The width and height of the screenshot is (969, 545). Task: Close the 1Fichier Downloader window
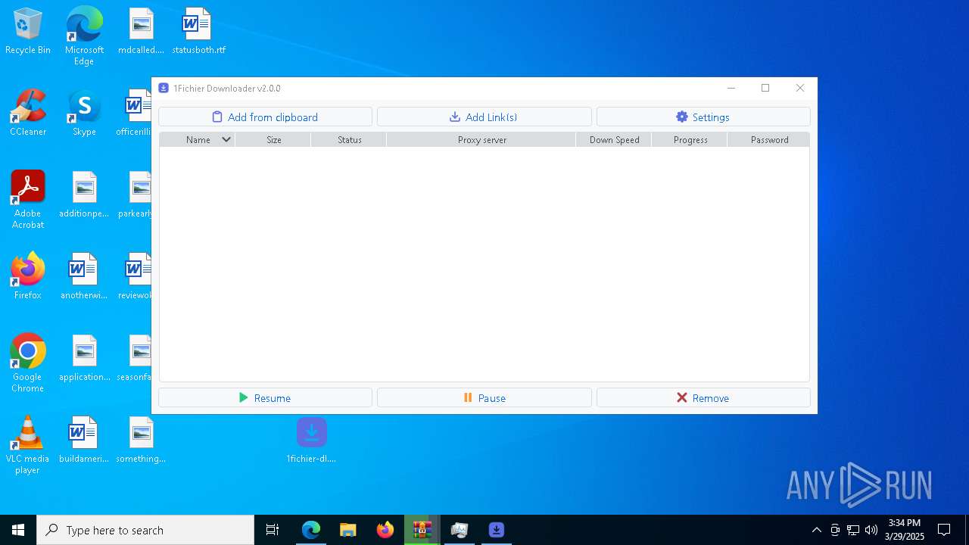click(x=800, y=88)
